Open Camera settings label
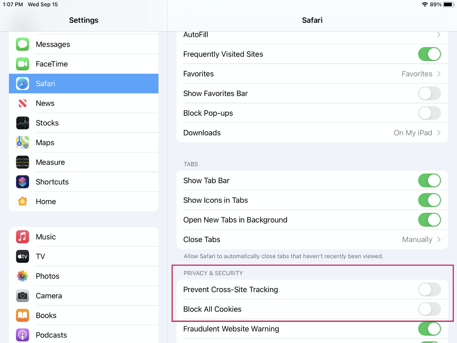The height and width of the screenshot is (343, 457). (49, 296)
